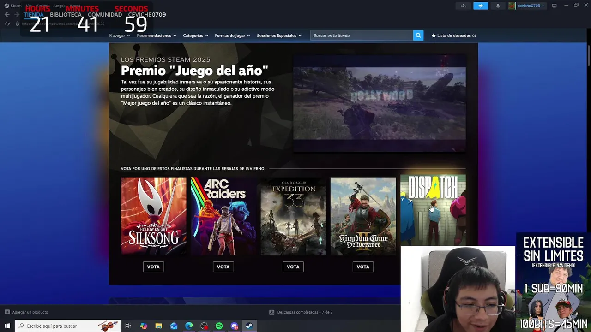591x332 pixels.
Task: Open the ceviche0709 account dropdown
Action: 531,6
